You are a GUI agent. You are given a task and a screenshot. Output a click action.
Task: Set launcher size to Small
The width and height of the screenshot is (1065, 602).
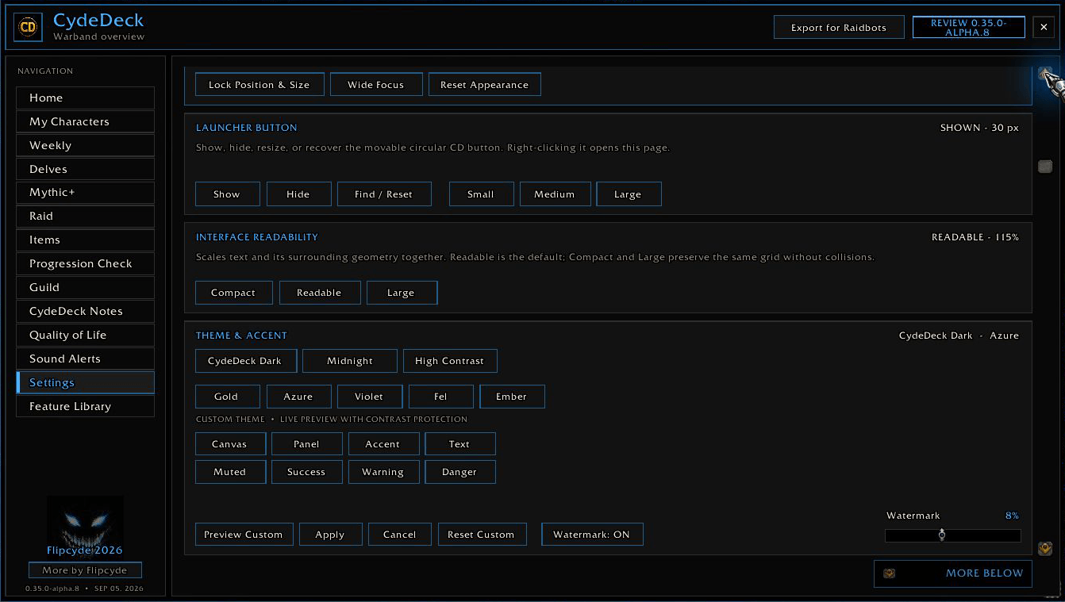[x=481, y=194]
